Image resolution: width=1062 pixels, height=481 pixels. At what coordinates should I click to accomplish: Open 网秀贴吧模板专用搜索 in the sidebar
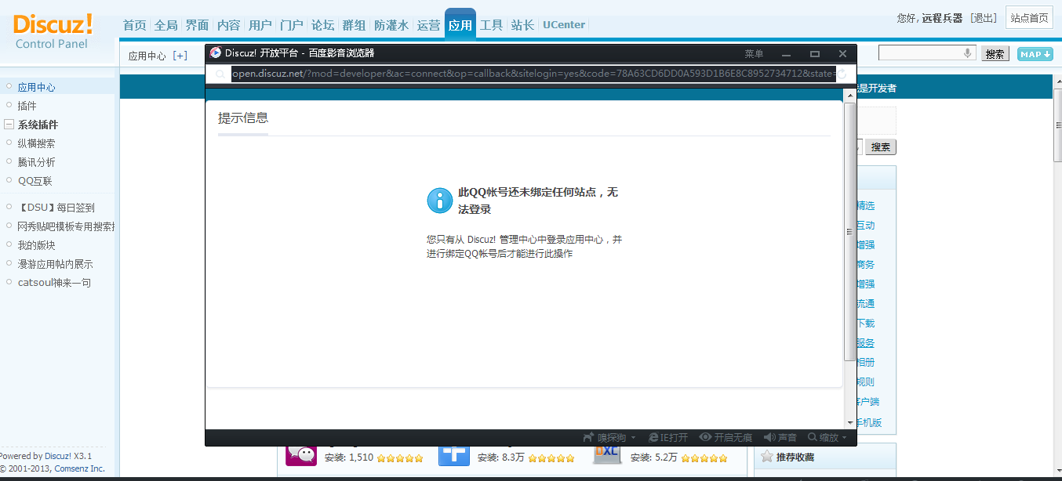tap(67, 226)
